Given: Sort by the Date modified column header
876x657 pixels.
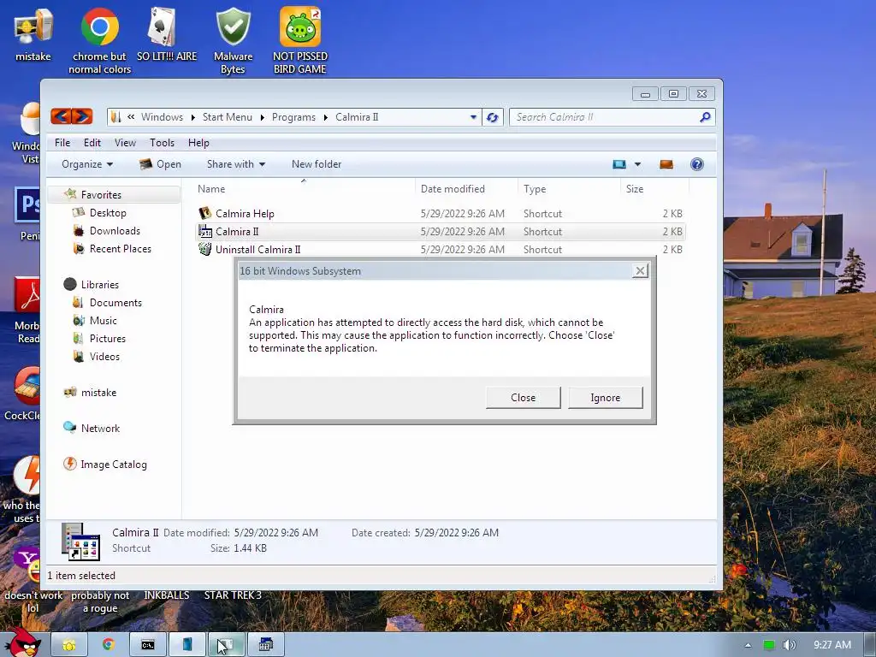Looking at the screenshot, I should pos(453,188).
